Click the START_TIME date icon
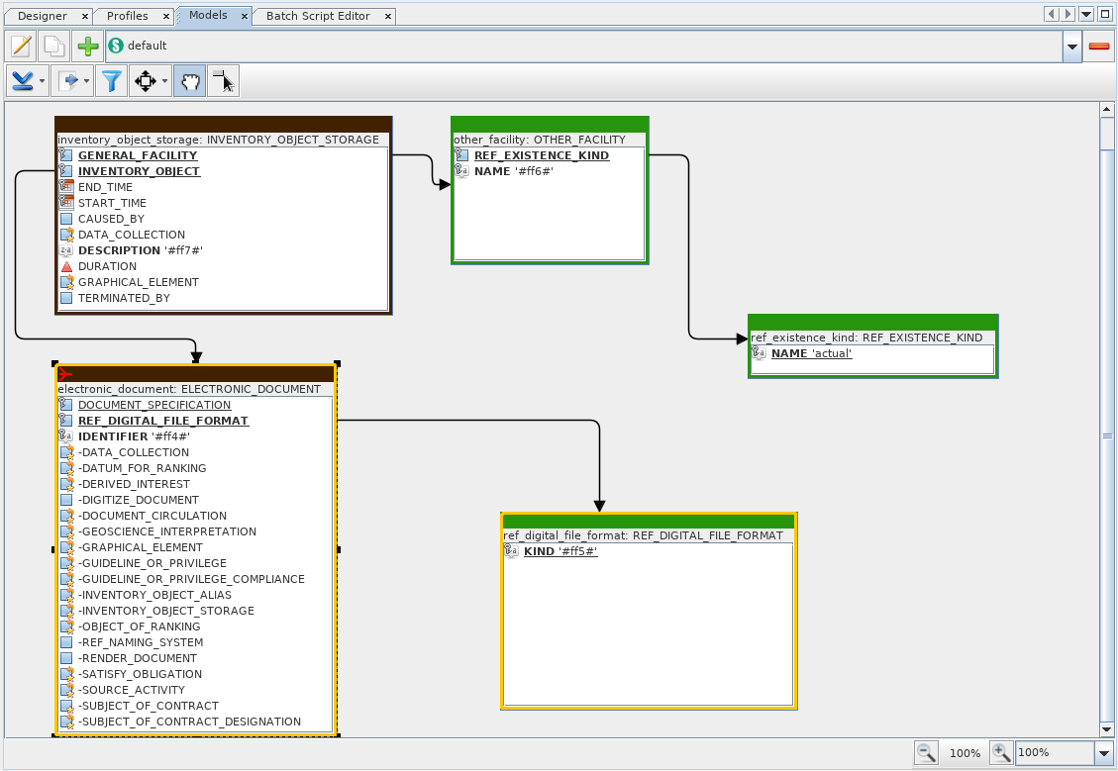Screen dimensions: 1118x771 (66, 202)
